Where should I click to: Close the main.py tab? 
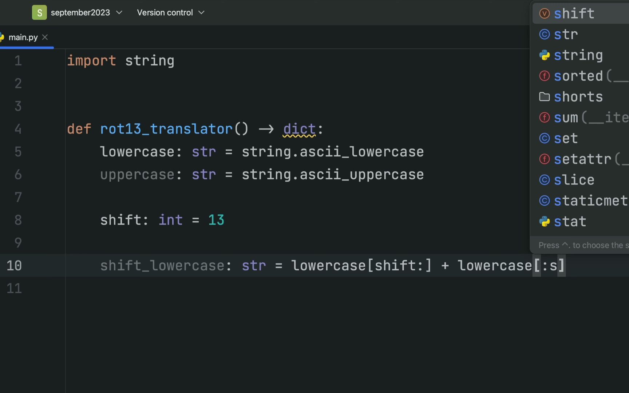point(45,37)
